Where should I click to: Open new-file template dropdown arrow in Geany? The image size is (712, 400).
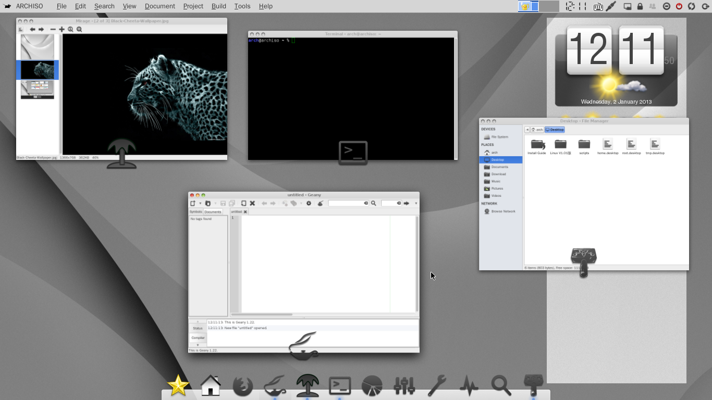[x=200, y=203]
